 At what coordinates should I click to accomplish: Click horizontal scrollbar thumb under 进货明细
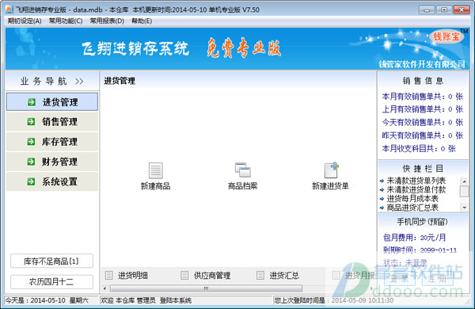click(x=206, y=288)
